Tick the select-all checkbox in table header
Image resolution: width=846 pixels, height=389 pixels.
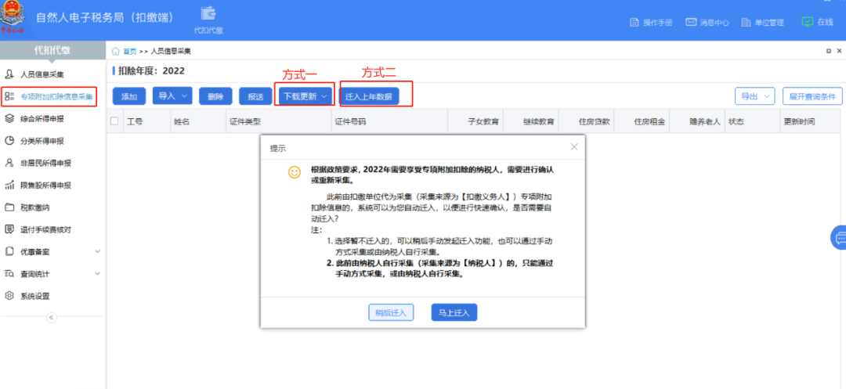pos(114,121)
